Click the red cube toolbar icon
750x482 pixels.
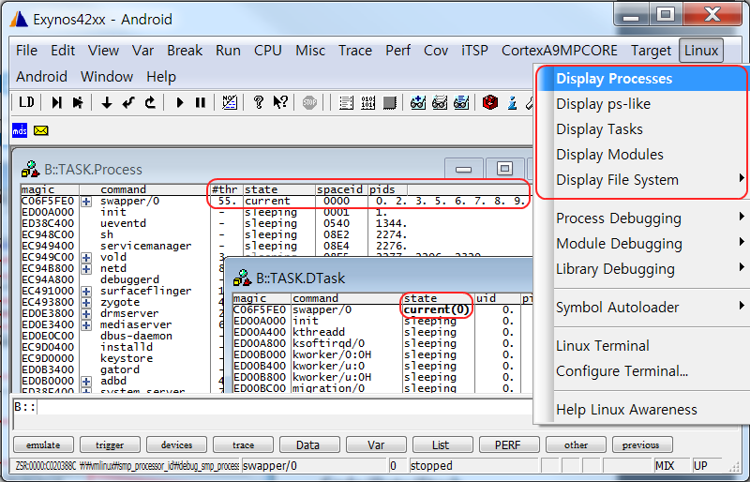click(489, 102)
